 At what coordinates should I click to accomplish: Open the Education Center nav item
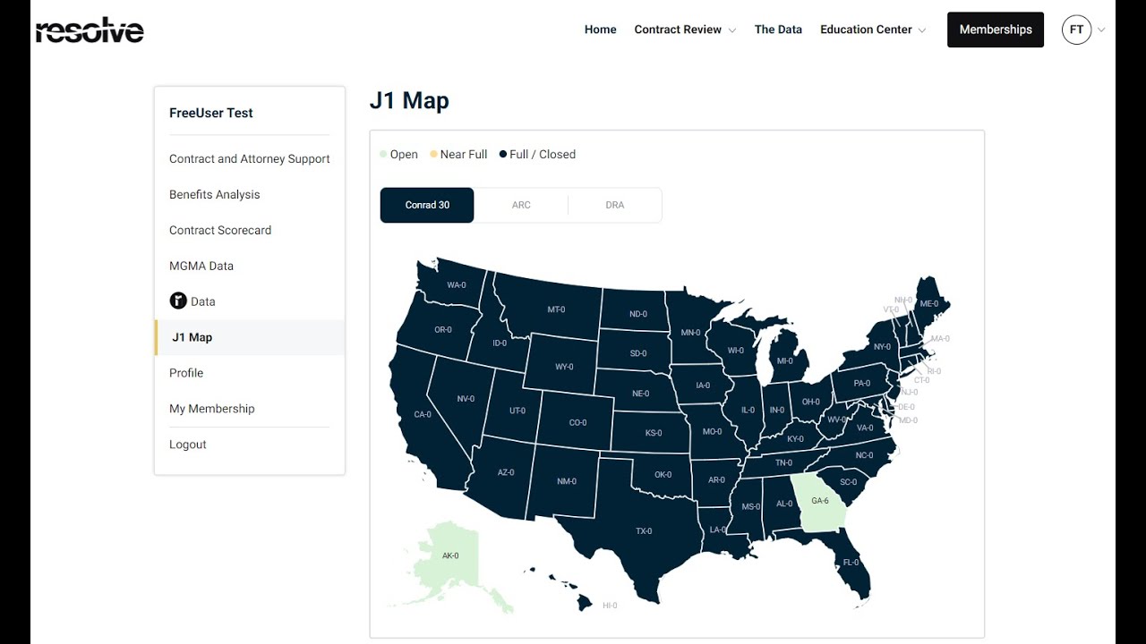(x=866, y=30)
